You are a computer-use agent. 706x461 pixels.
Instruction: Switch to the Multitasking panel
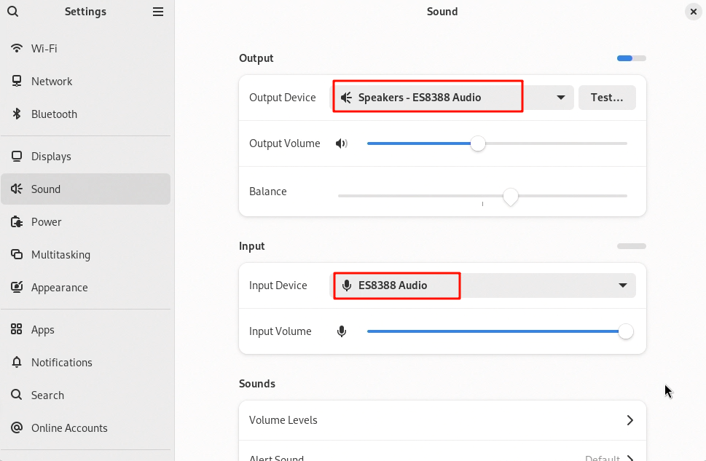coord(60,255)
